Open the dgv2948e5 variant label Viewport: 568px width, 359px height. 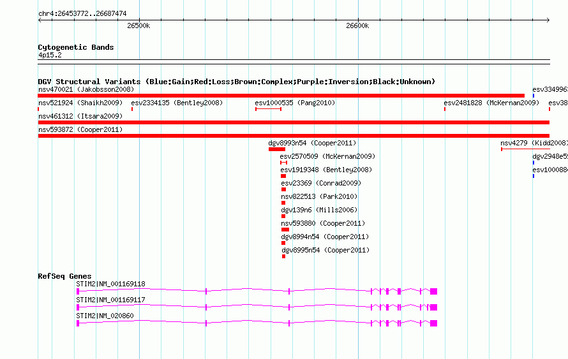click(x=550, y=156)
